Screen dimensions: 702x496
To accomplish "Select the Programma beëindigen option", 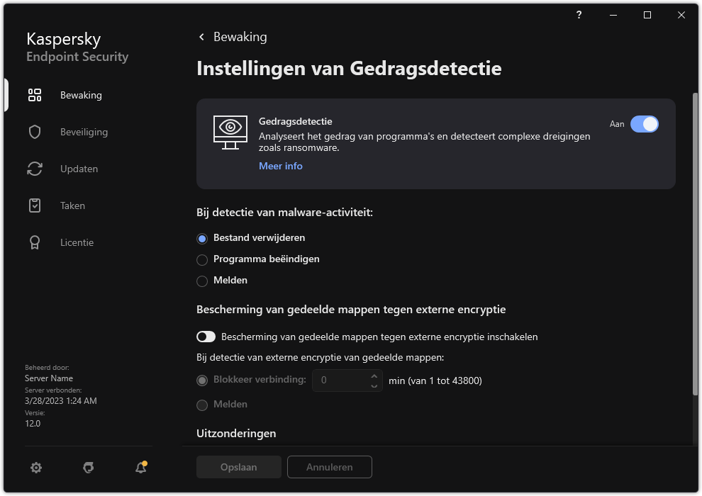I will [202, 259].
